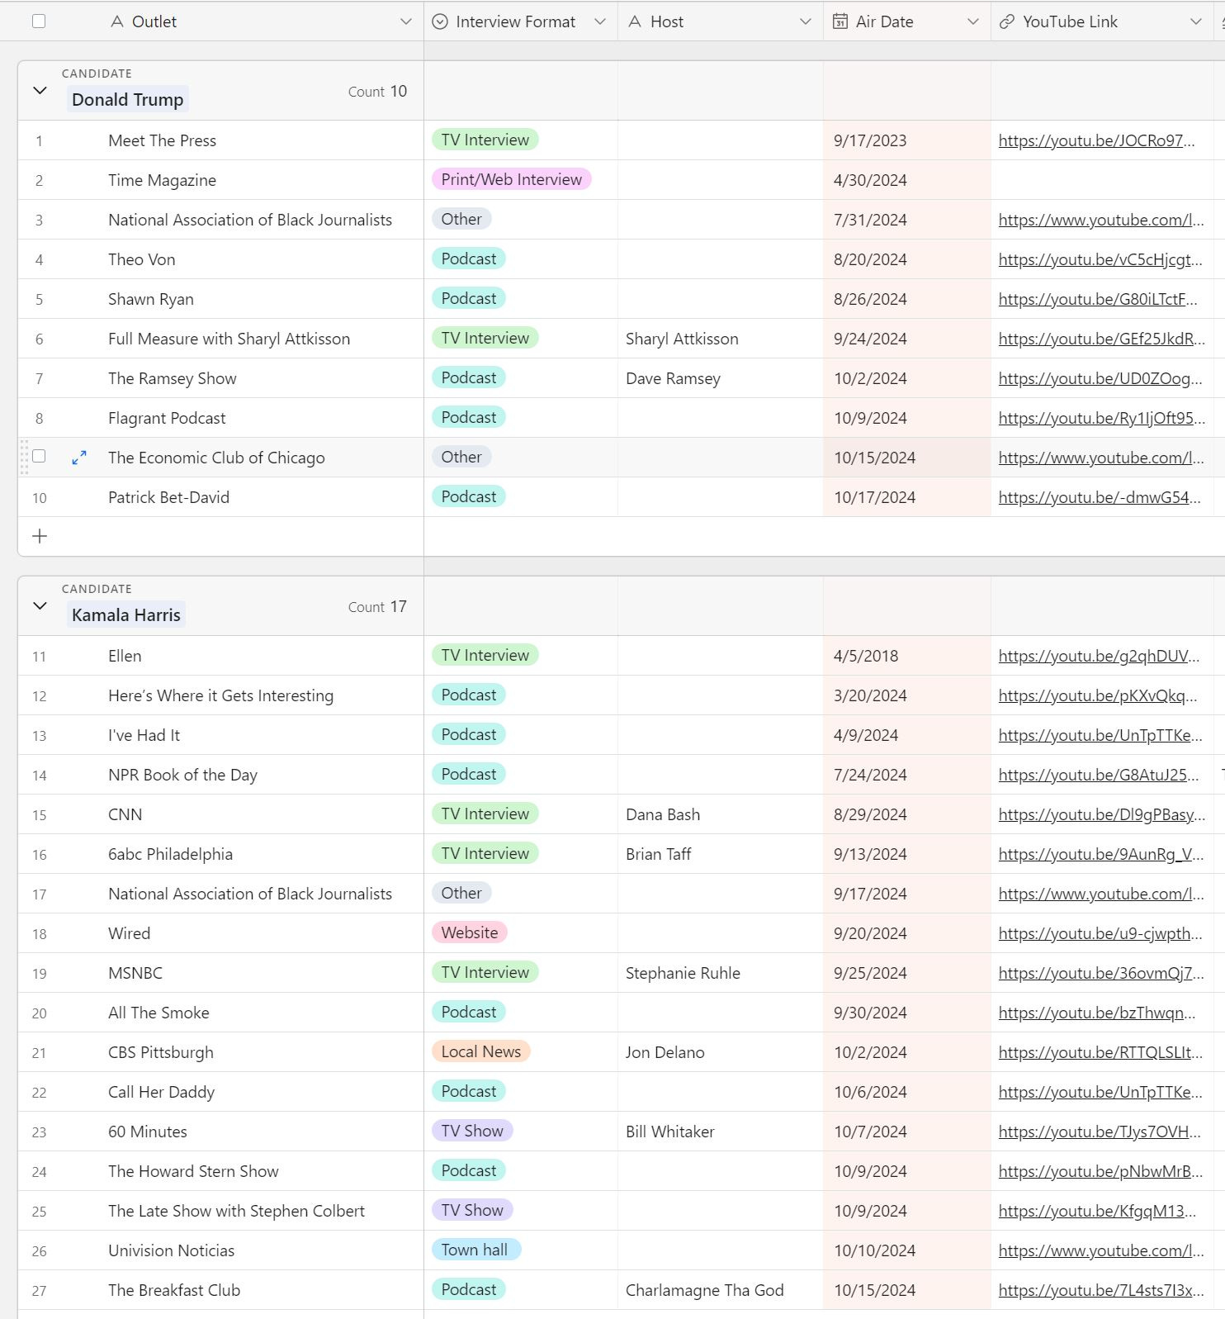Image resolution: width=1225 pixels, height=1319 pixels.
Task: Open the 60 Minutes YouTube link
Action: [1100, 1132]
